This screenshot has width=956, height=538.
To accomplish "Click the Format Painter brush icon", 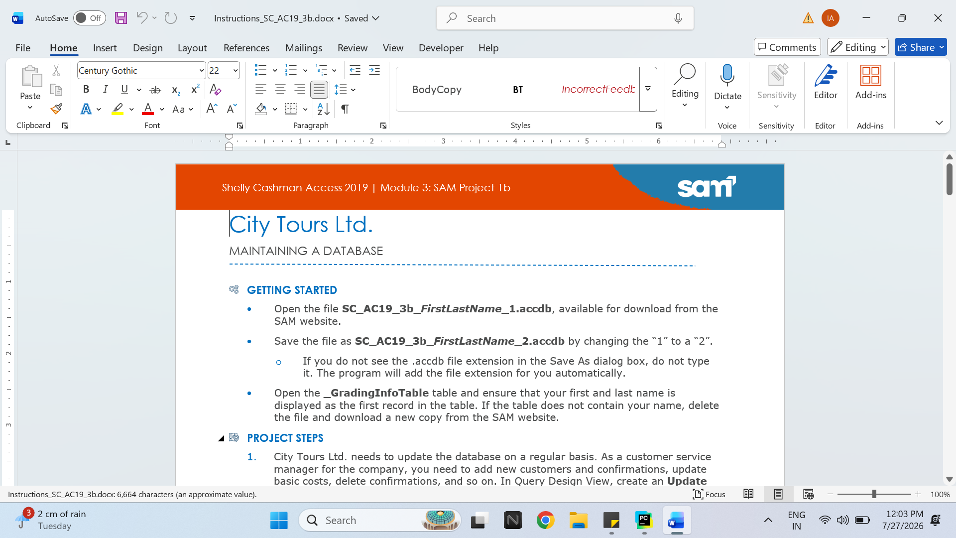I will tap(56, 109).
